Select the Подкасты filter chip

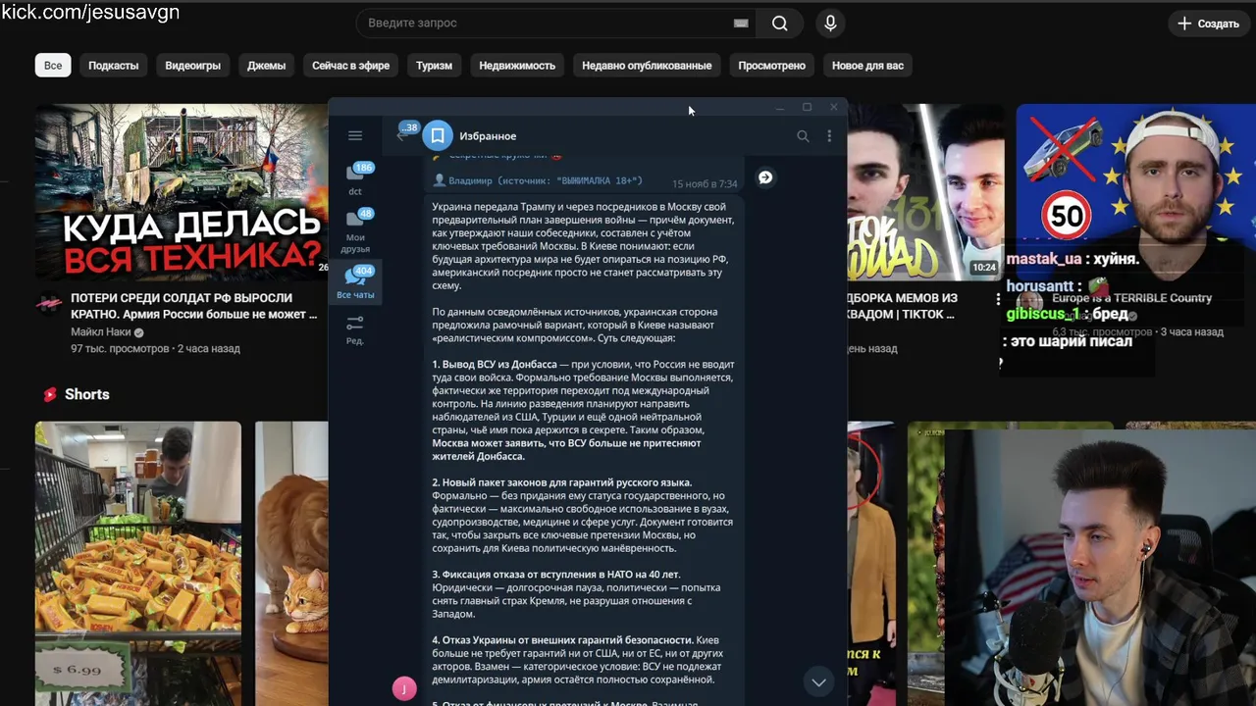[x=114, y=66]
